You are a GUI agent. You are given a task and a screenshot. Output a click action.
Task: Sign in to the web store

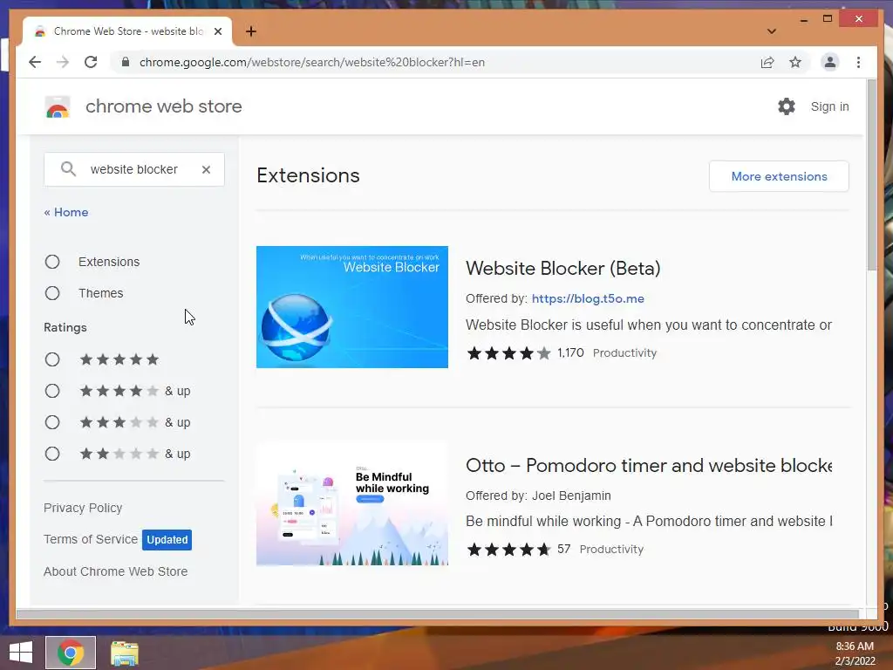click(830, 106)
